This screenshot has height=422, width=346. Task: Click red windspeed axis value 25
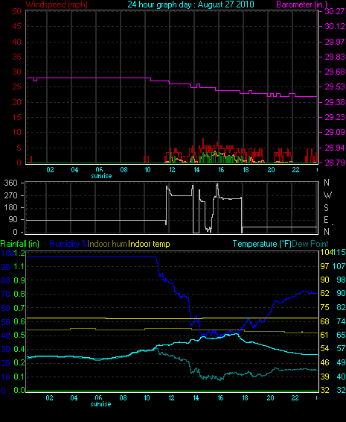pyautogui.click(x=16, y=87)
